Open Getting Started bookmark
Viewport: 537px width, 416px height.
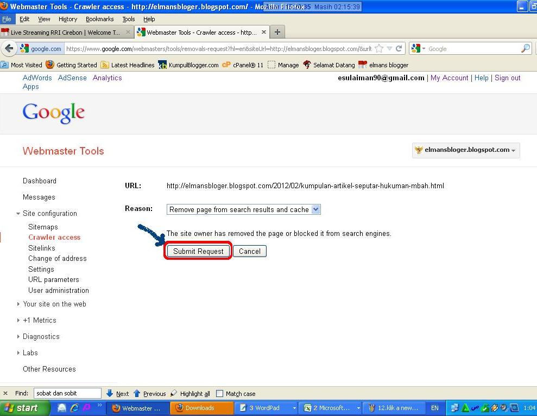coord(71,65)
